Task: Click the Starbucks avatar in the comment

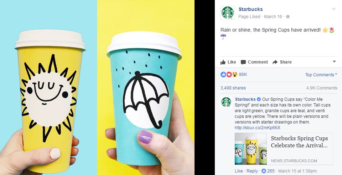Action: (x=226, y=102)
